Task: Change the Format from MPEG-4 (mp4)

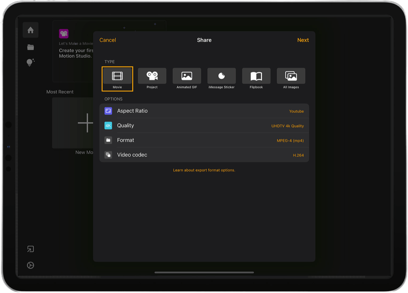Action: [204, 140]
